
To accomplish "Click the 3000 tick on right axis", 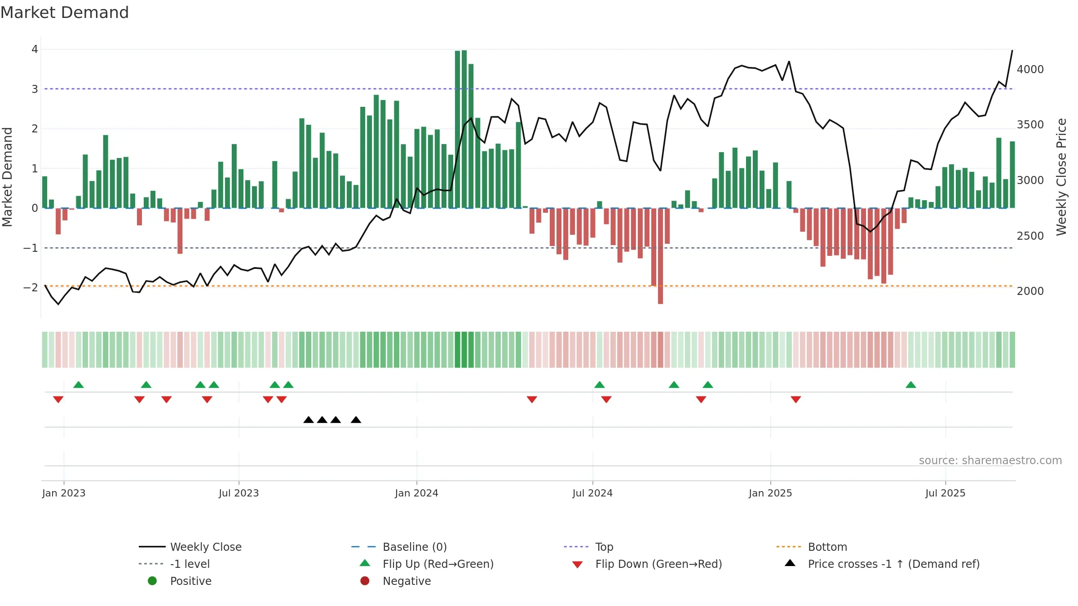I will pos(1030,180).
